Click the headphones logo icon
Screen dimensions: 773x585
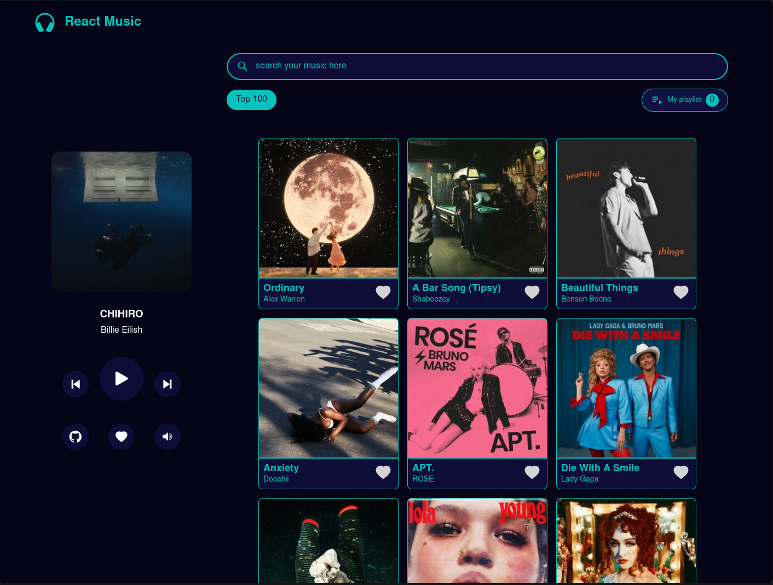click(x=45, y=22)
